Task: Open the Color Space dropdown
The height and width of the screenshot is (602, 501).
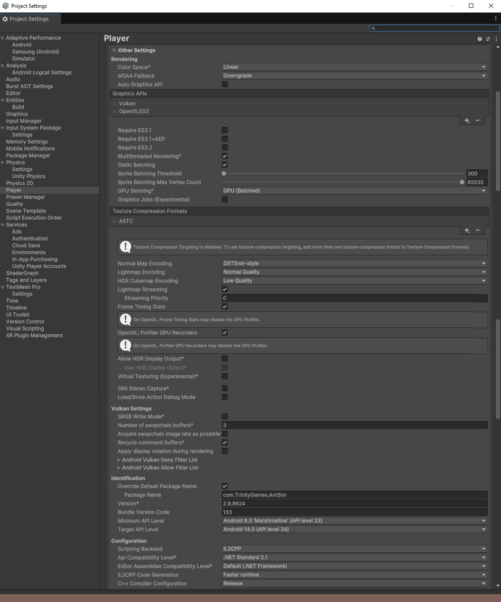Action: pyautogui.click(x=354, y=67)
